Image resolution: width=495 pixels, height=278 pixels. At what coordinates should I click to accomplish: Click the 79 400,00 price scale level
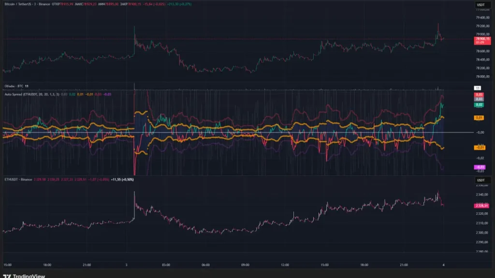click(x=483, y=18)
